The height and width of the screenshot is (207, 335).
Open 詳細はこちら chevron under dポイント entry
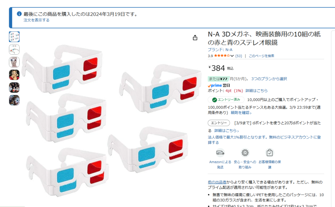click(x=226, y=130)
